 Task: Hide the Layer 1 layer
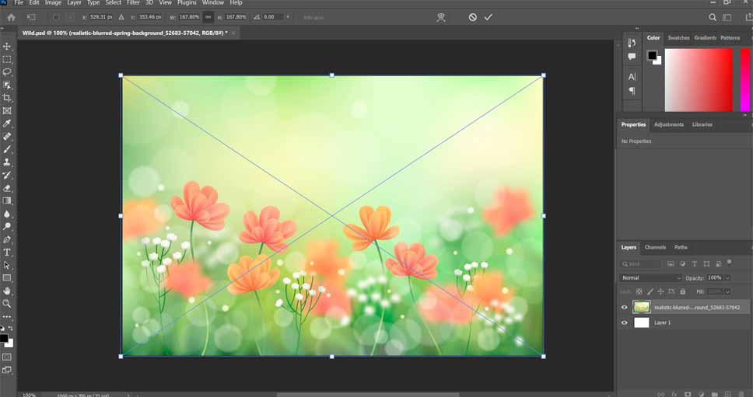click(624, 322)
